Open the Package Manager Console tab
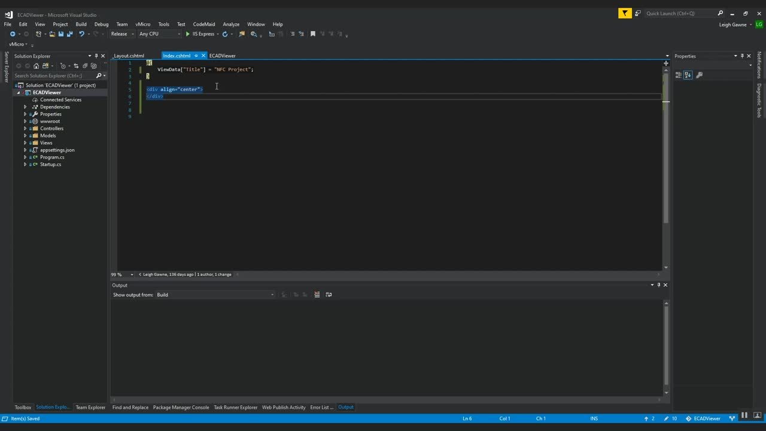Screen dimensions: 766x431 pos(181,407)
